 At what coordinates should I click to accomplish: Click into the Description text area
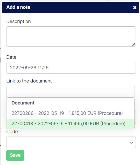(x=71, y=36)
